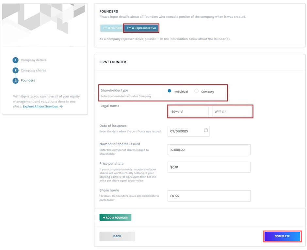Click the Price per share input
Screen dimensions: 307x250
(209, 167)
